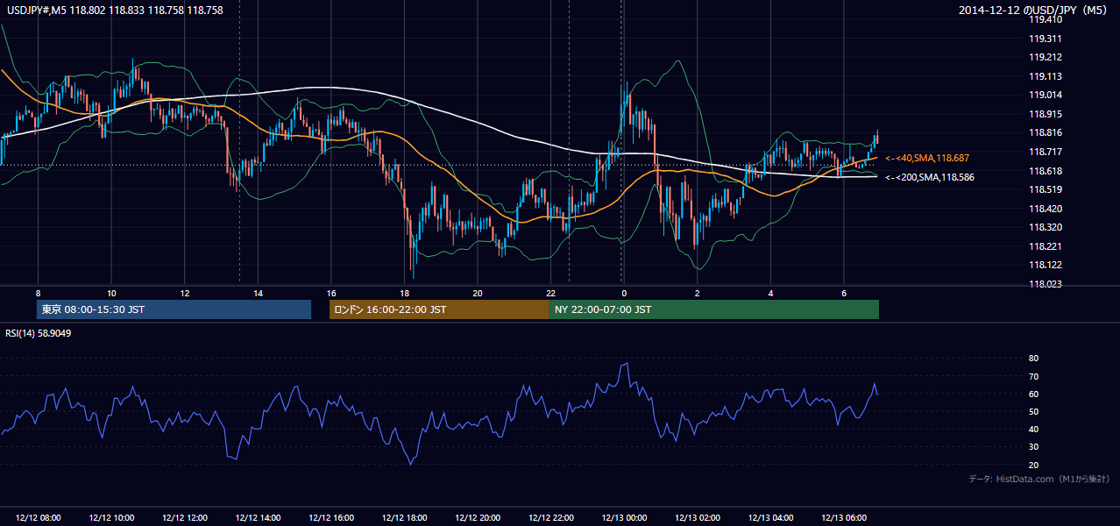Click the hour label 20 under the price chart
This screenshot has width=1120, height=526.
point(477,293)
